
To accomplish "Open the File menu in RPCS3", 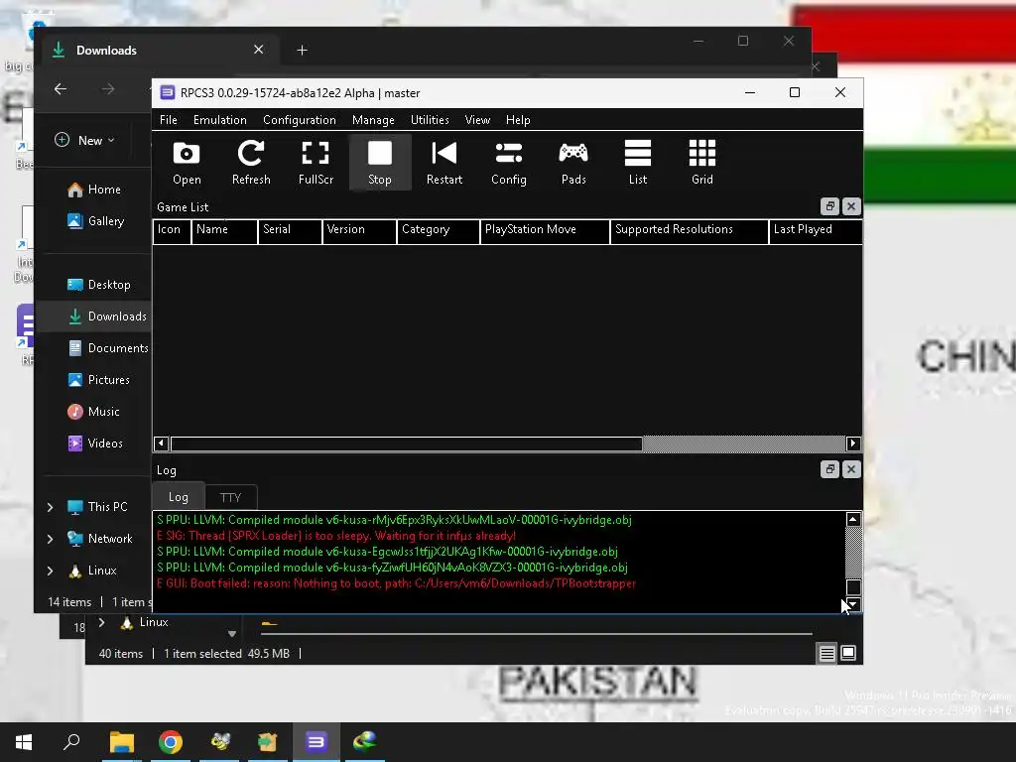I will point(169,120).
